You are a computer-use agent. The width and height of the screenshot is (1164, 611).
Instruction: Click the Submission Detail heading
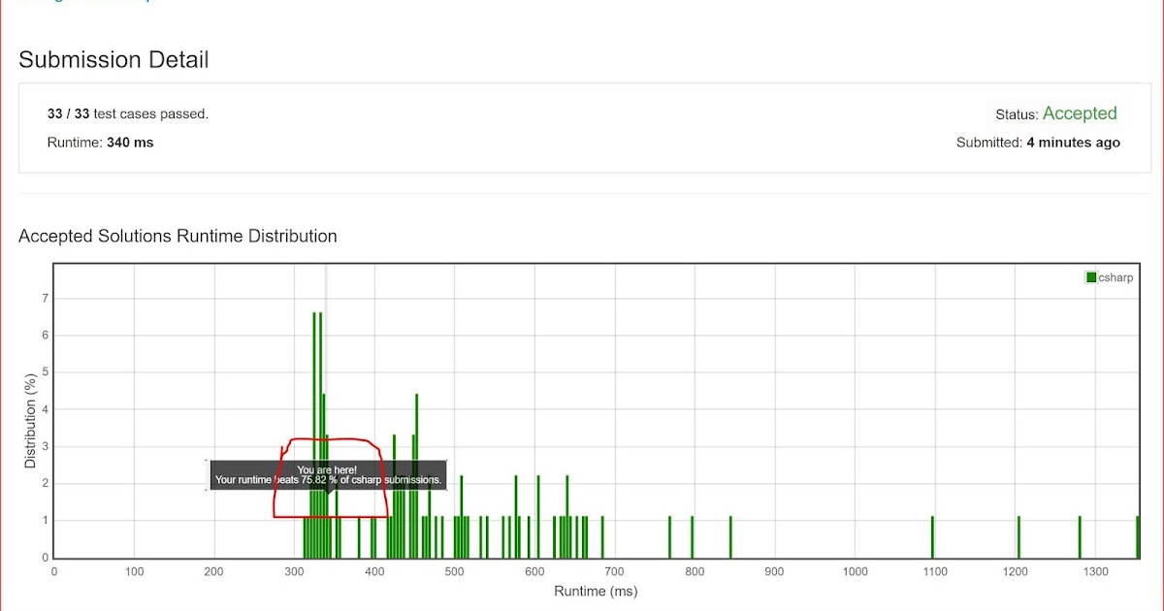pos(113,59)
